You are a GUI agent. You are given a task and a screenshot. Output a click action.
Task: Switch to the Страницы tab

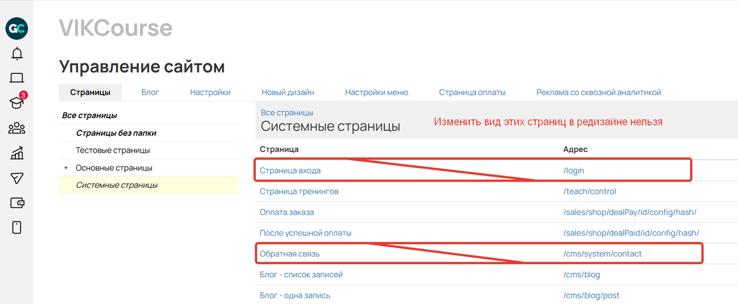pyautogui.click(x=90, y=92)
